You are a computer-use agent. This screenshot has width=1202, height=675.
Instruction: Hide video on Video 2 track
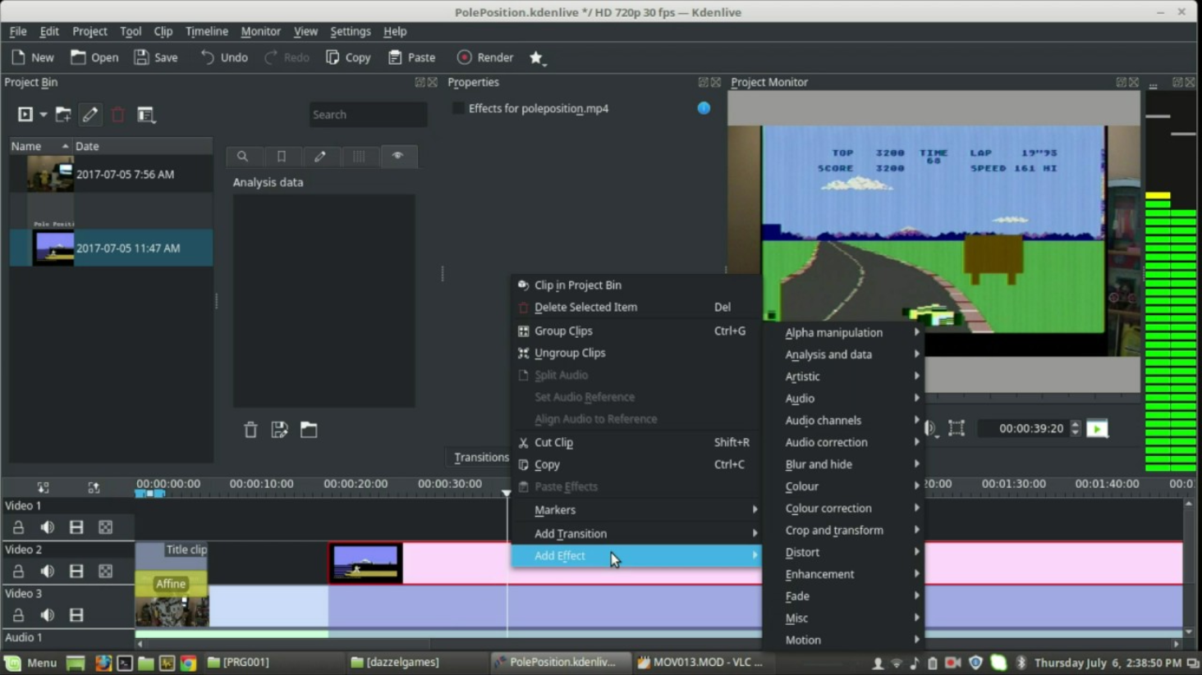76,571
